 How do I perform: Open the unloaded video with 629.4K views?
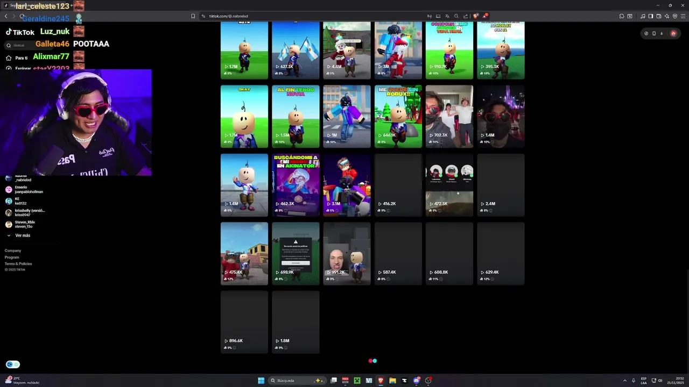[501, 254]
